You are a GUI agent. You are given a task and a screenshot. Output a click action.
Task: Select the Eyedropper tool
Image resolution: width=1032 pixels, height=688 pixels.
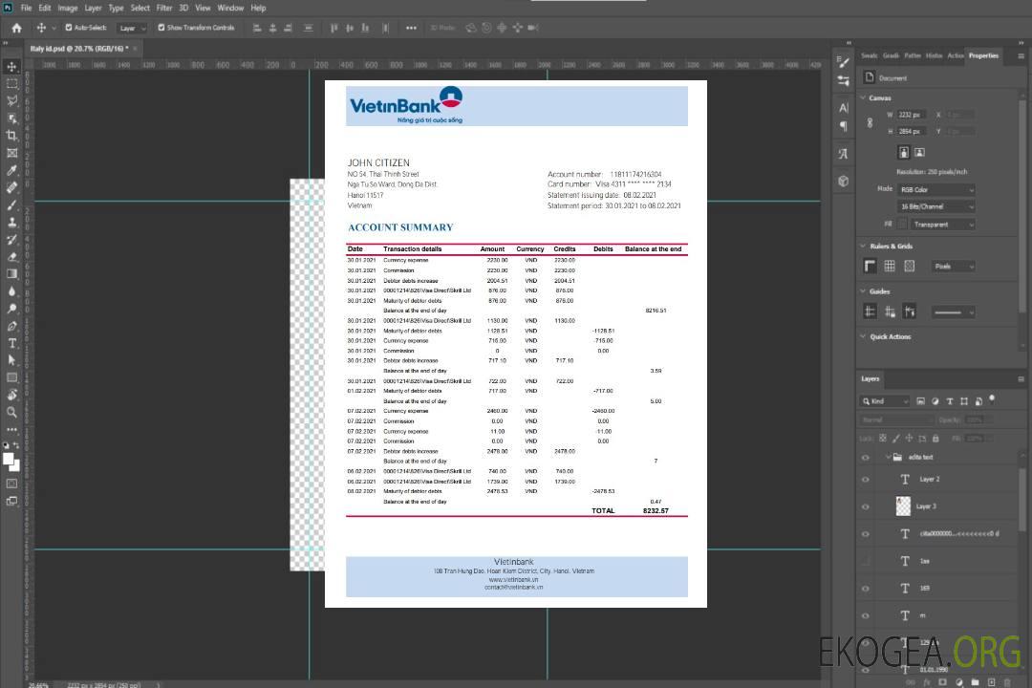coord(11,170)
